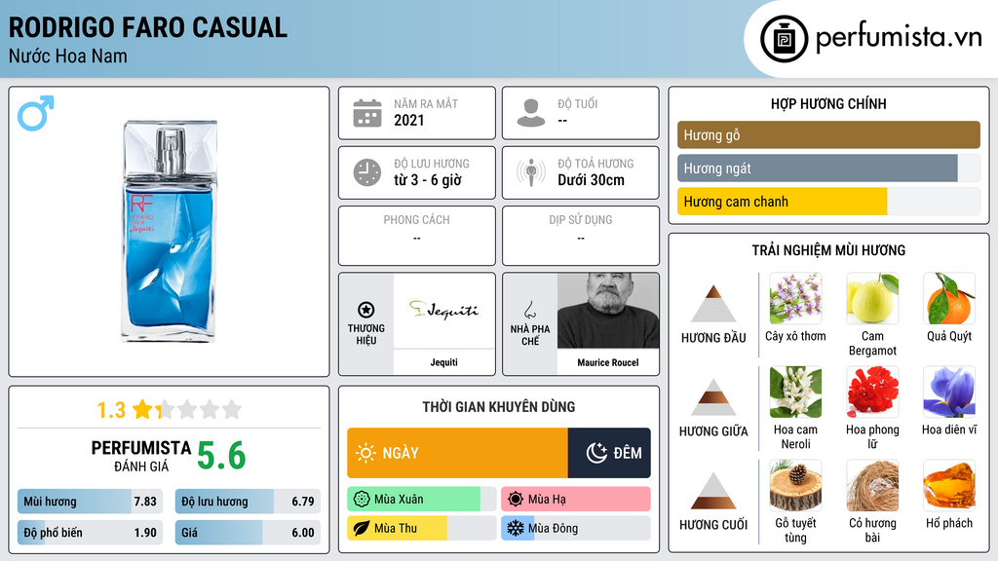Screen dimensions: 998x561
Task: Click the clock icon for Độ lưu hương
Action: pos(367,172)
